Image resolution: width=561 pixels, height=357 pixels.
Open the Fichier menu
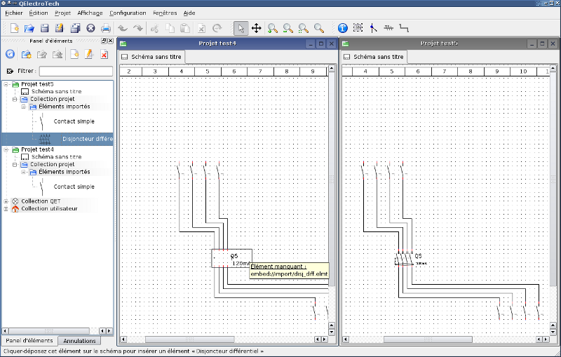coord(14,13)
